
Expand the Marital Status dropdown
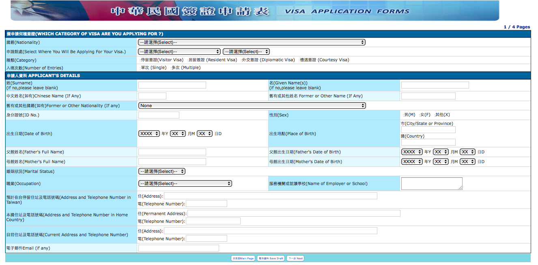click(161, 171)
